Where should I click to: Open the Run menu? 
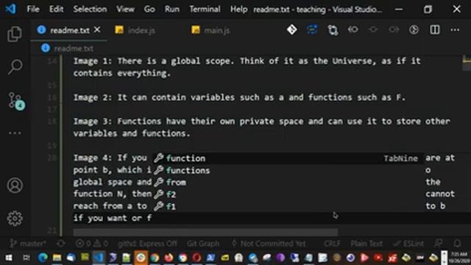tap(171, 9)
